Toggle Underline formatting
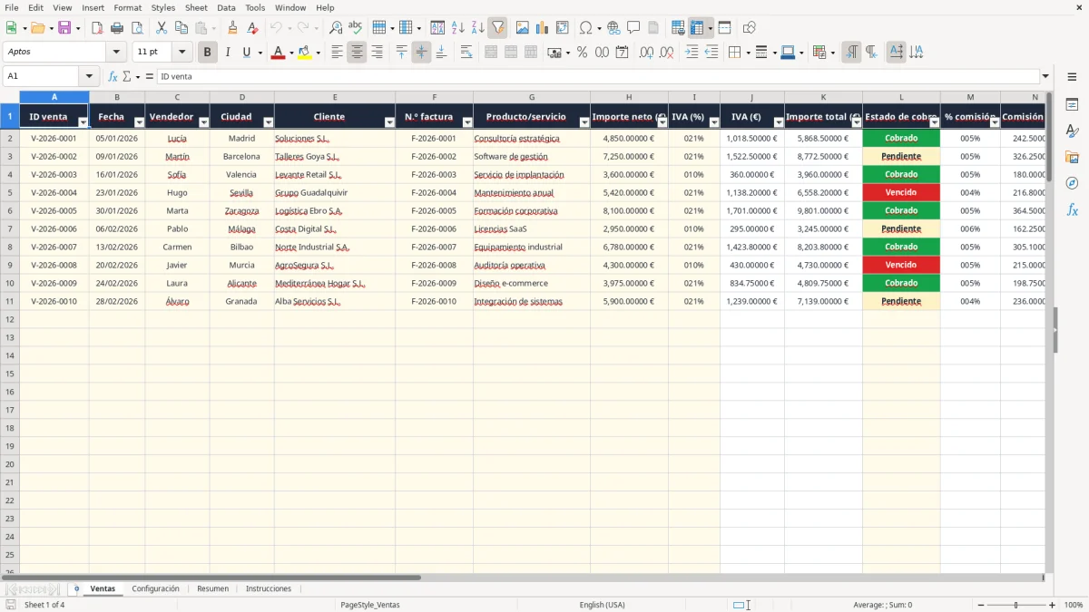 click(246, 53)
